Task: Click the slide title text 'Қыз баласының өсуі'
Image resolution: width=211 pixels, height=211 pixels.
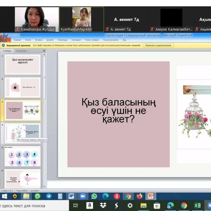Action: pos(119,110)
